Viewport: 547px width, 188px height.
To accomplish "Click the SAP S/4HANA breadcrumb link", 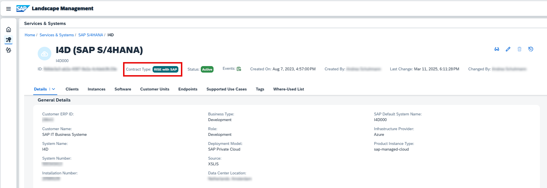I will (x=90, y=35).
